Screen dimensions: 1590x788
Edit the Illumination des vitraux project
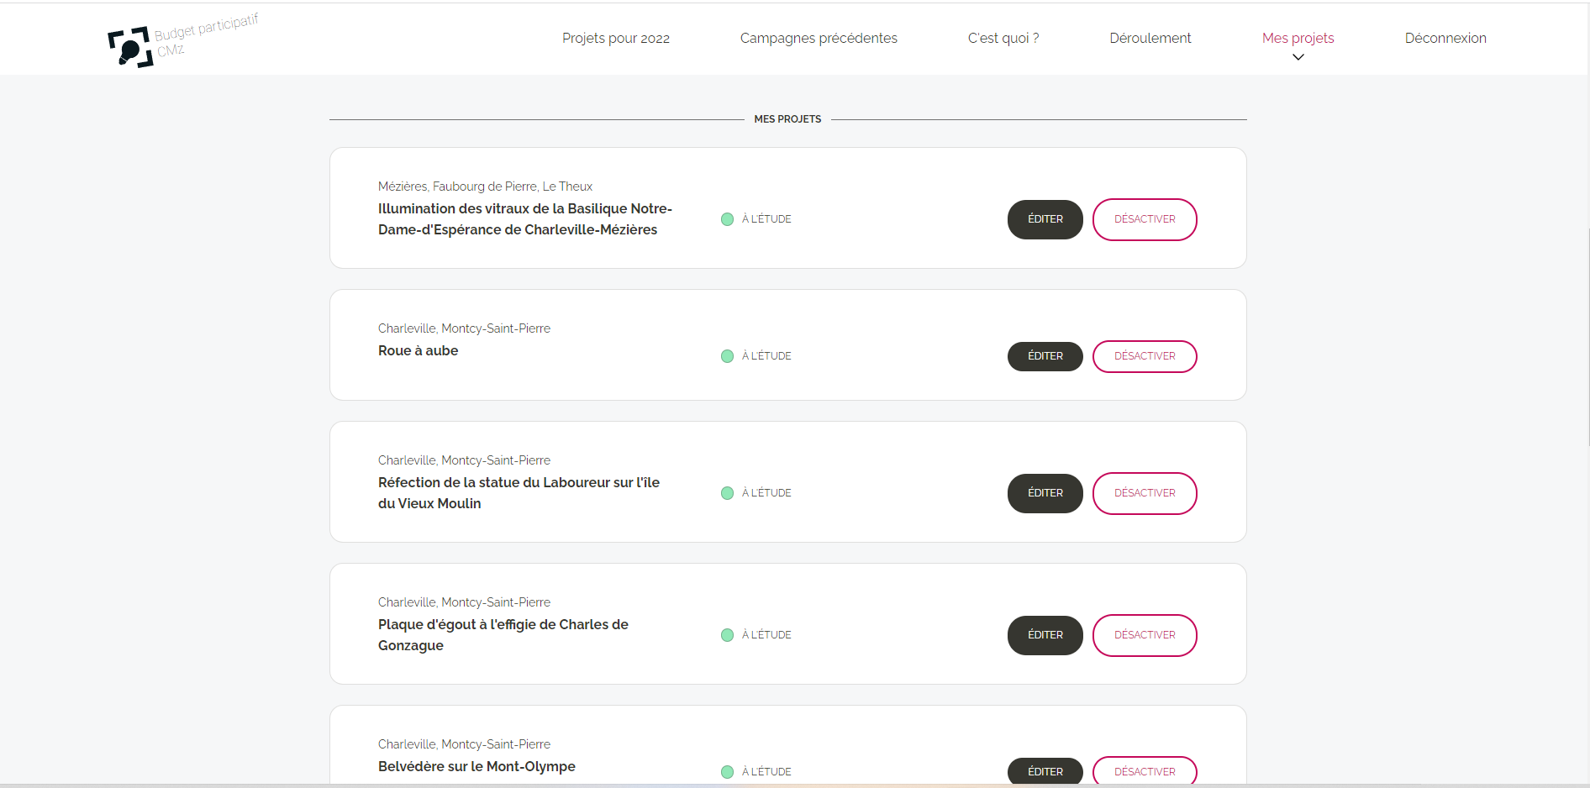tap(1045, 219)
